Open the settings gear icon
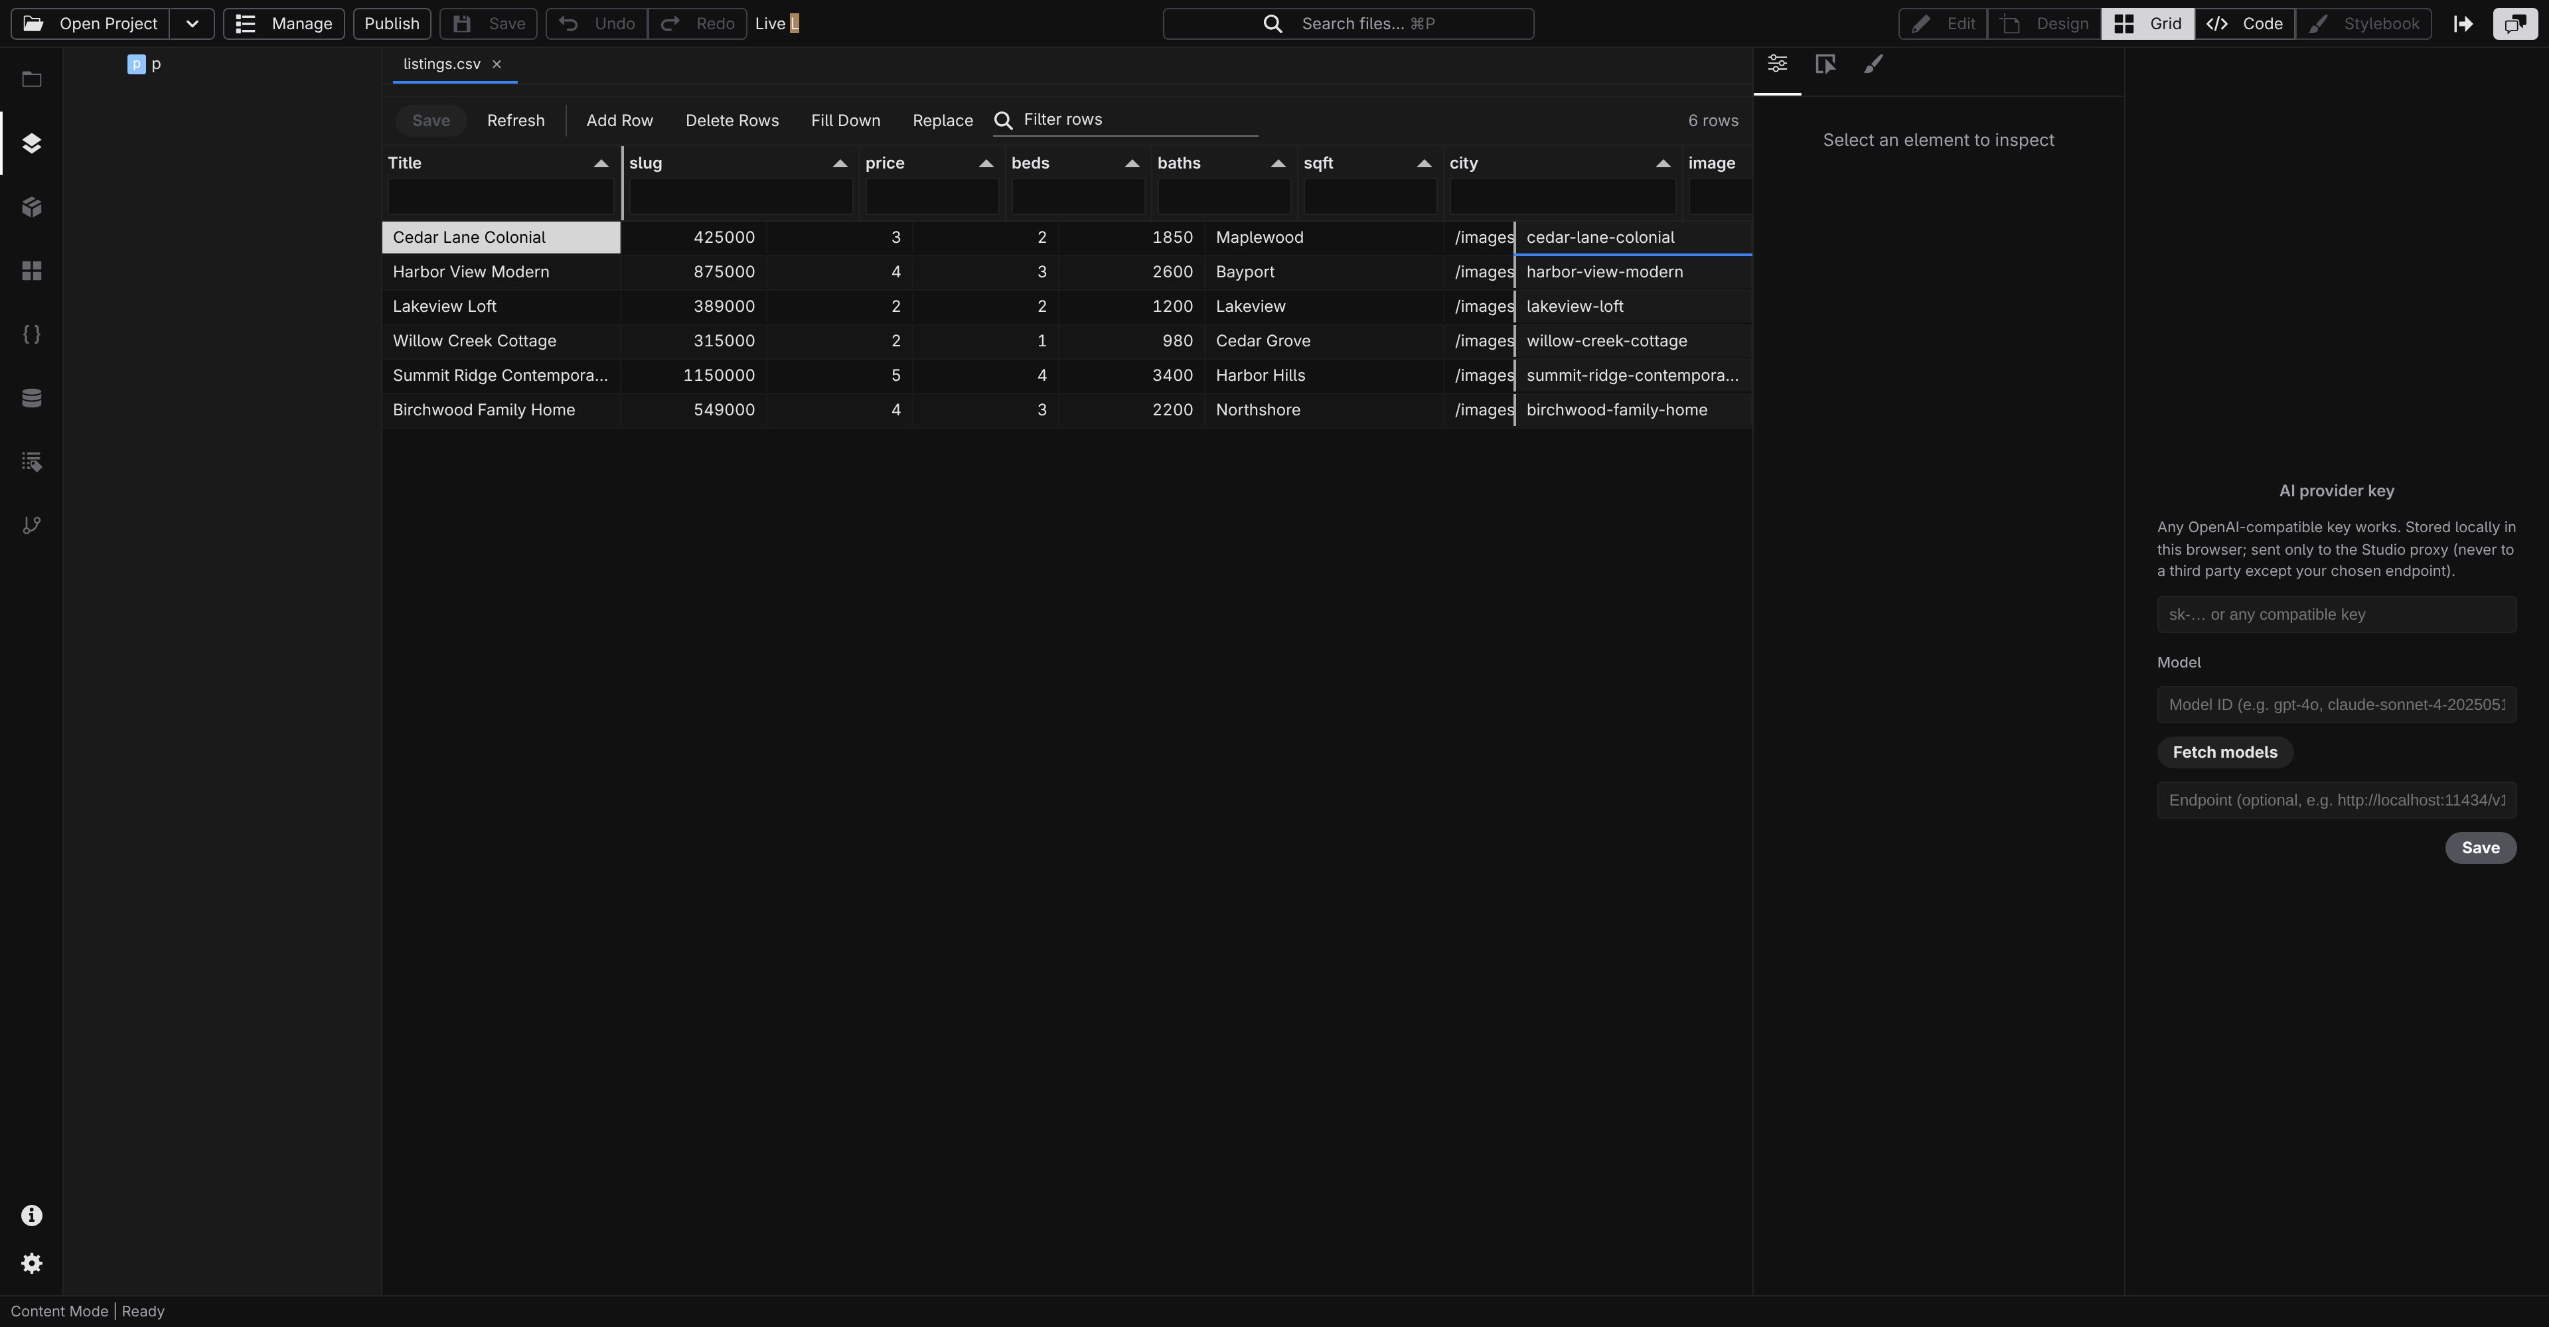2549x1327 pixels. click(32, 1264)
